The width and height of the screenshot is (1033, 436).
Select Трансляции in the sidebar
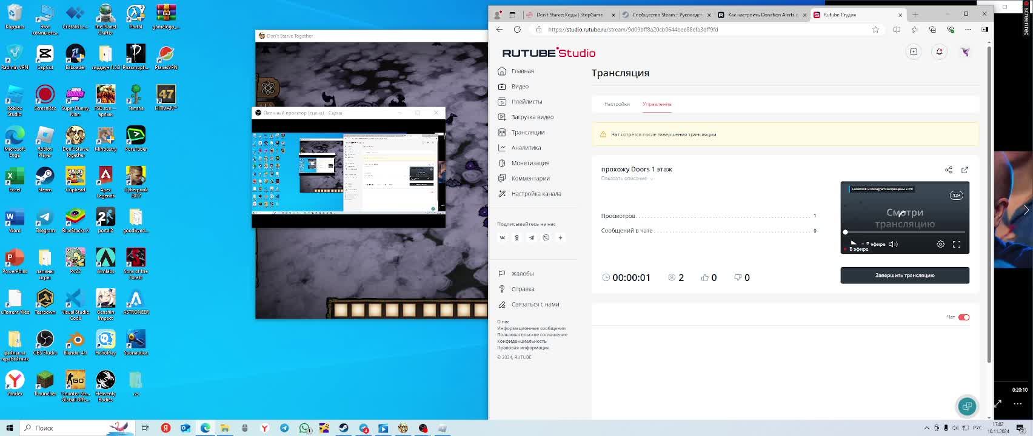[521, 133]
